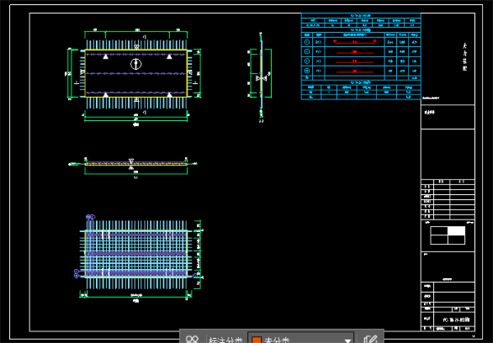Screen dimensions: 493x343
Task: Select the yellow slab outline in top plan view
Action: (x=136, y=73)
